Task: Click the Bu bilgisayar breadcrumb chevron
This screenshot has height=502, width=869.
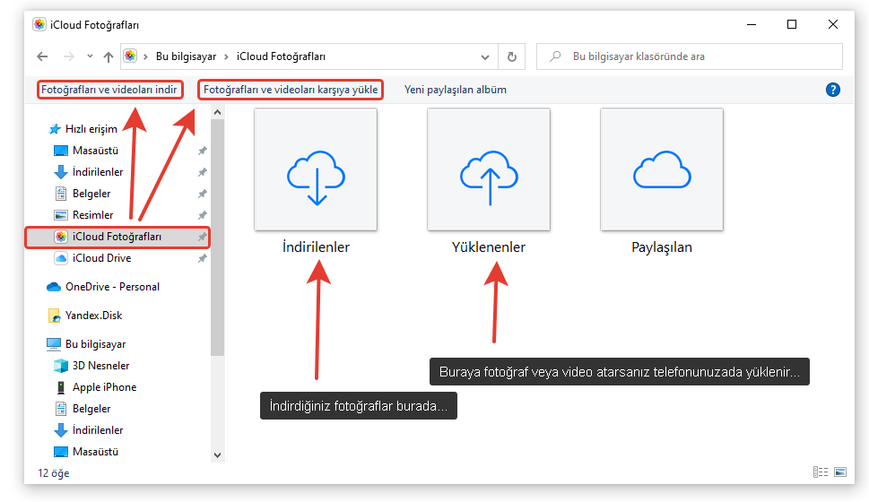Action: (x=227, y=56)
